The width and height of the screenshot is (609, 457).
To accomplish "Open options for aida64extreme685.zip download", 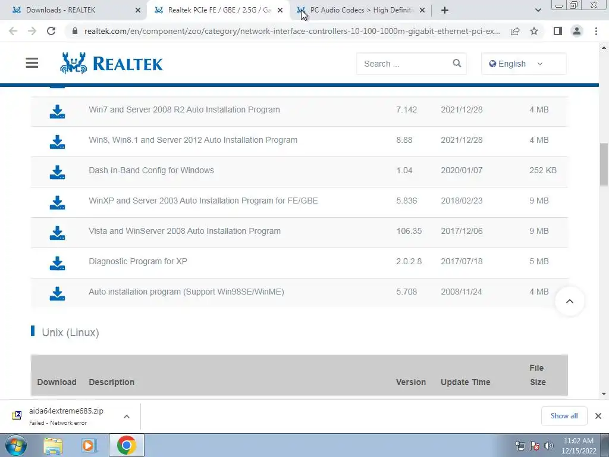I will click(x=127, y=417).
